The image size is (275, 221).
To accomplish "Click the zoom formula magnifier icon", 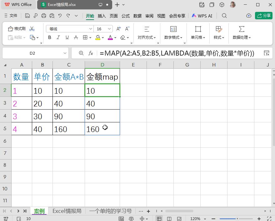I will tap(81, 53).
